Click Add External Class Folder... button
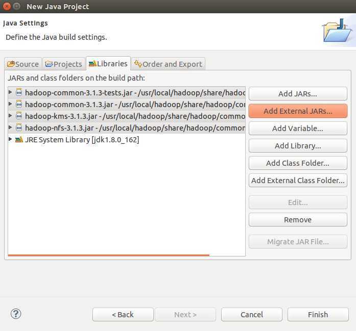This screenshot has width=356, height=331. (298, 181)
